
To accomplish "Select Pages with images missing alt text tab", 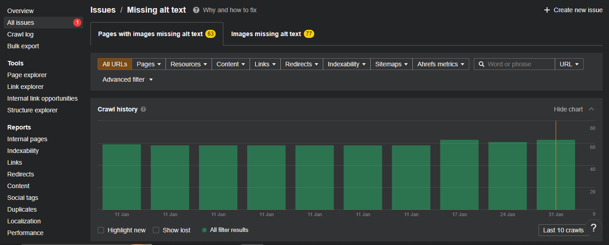I will click(157, 34).
